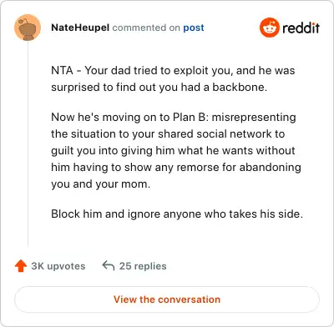Follow the blue "post" link

pos(194,28)
